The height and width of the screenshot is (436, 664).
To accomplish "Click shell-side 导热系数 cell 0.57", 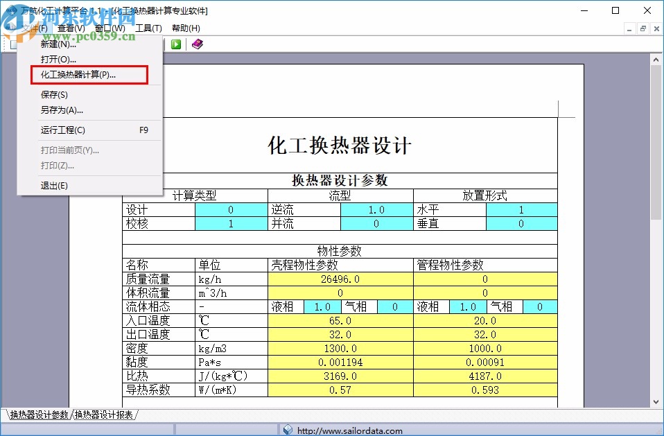I will point(340,390).
